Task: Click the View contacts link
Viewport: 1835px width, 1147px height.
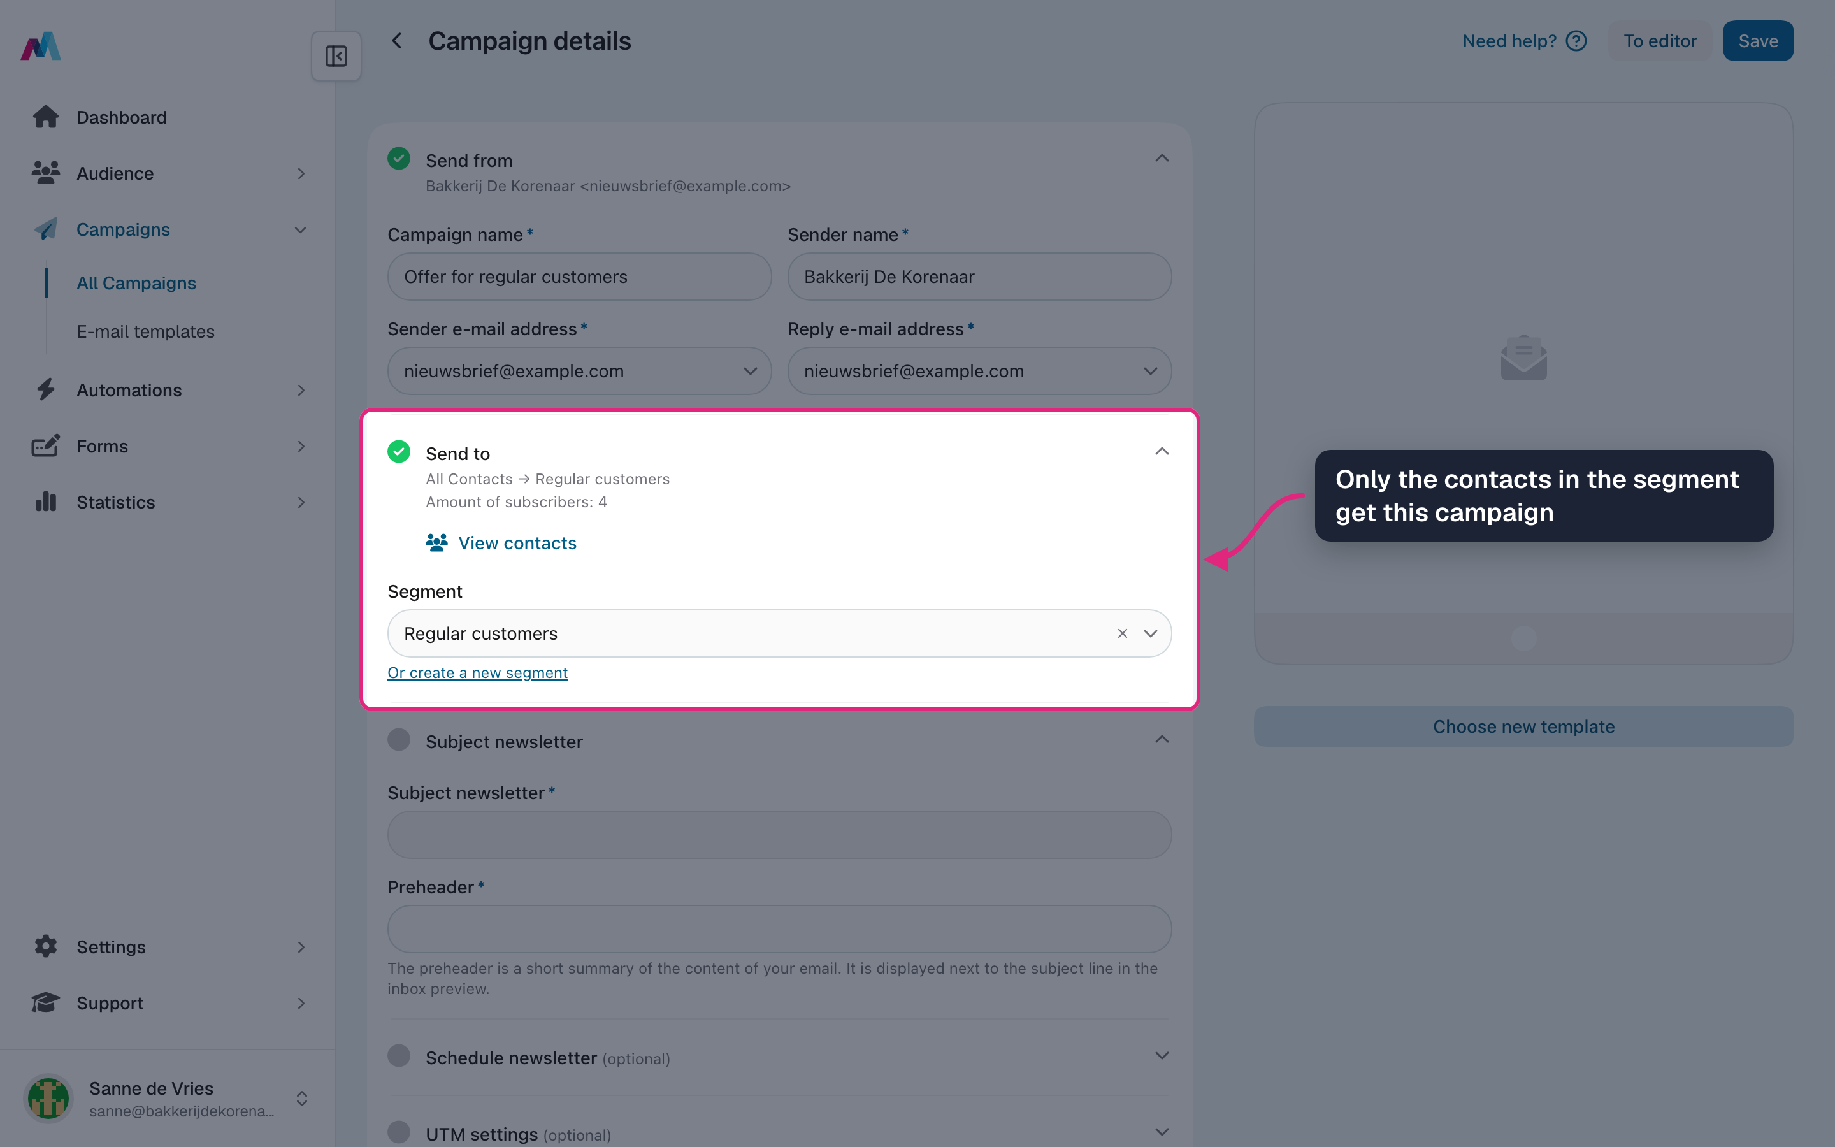Action: (x=517, y=543)
